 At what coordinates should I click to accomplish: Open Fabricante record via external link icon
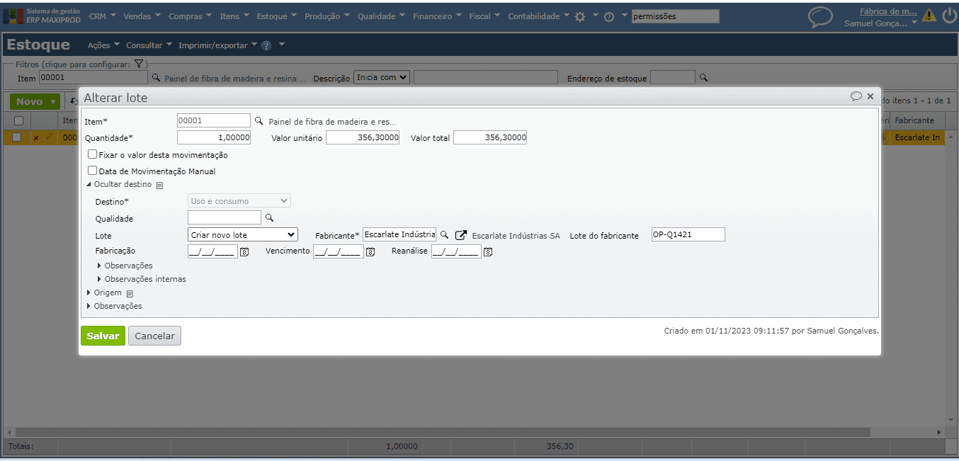460,235
